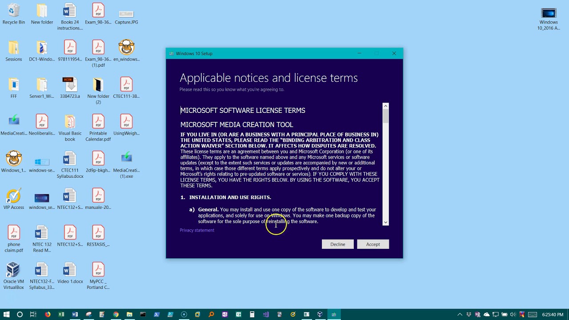Image resolution: width=569 pixels, height=320 pixels.
Task: Select the Oracle VM VirtualBox shortcut
Action: tap(14, 276)
